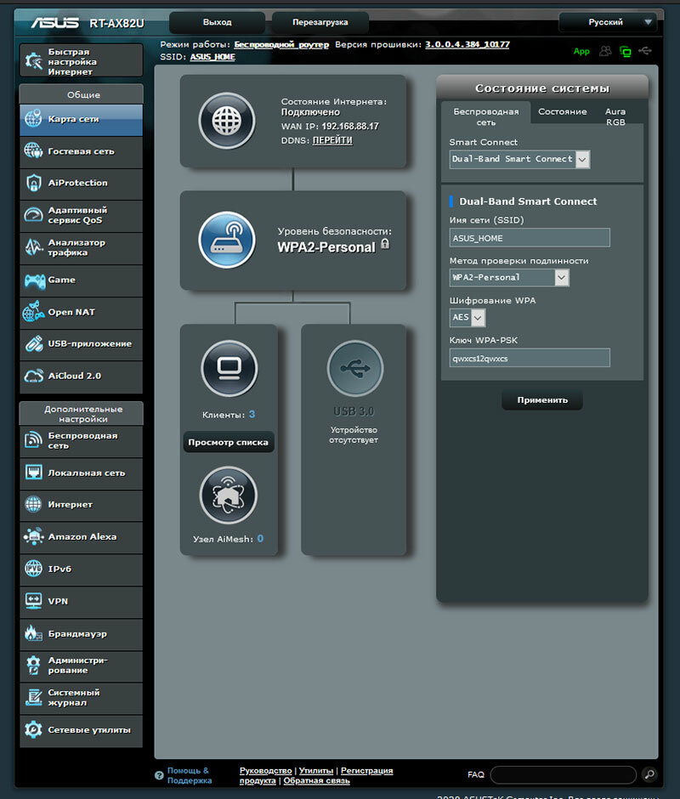680x799 pixels.
Task: Open the DDNS ПЕРЕЙТИ link
Action: click(332, 140)
